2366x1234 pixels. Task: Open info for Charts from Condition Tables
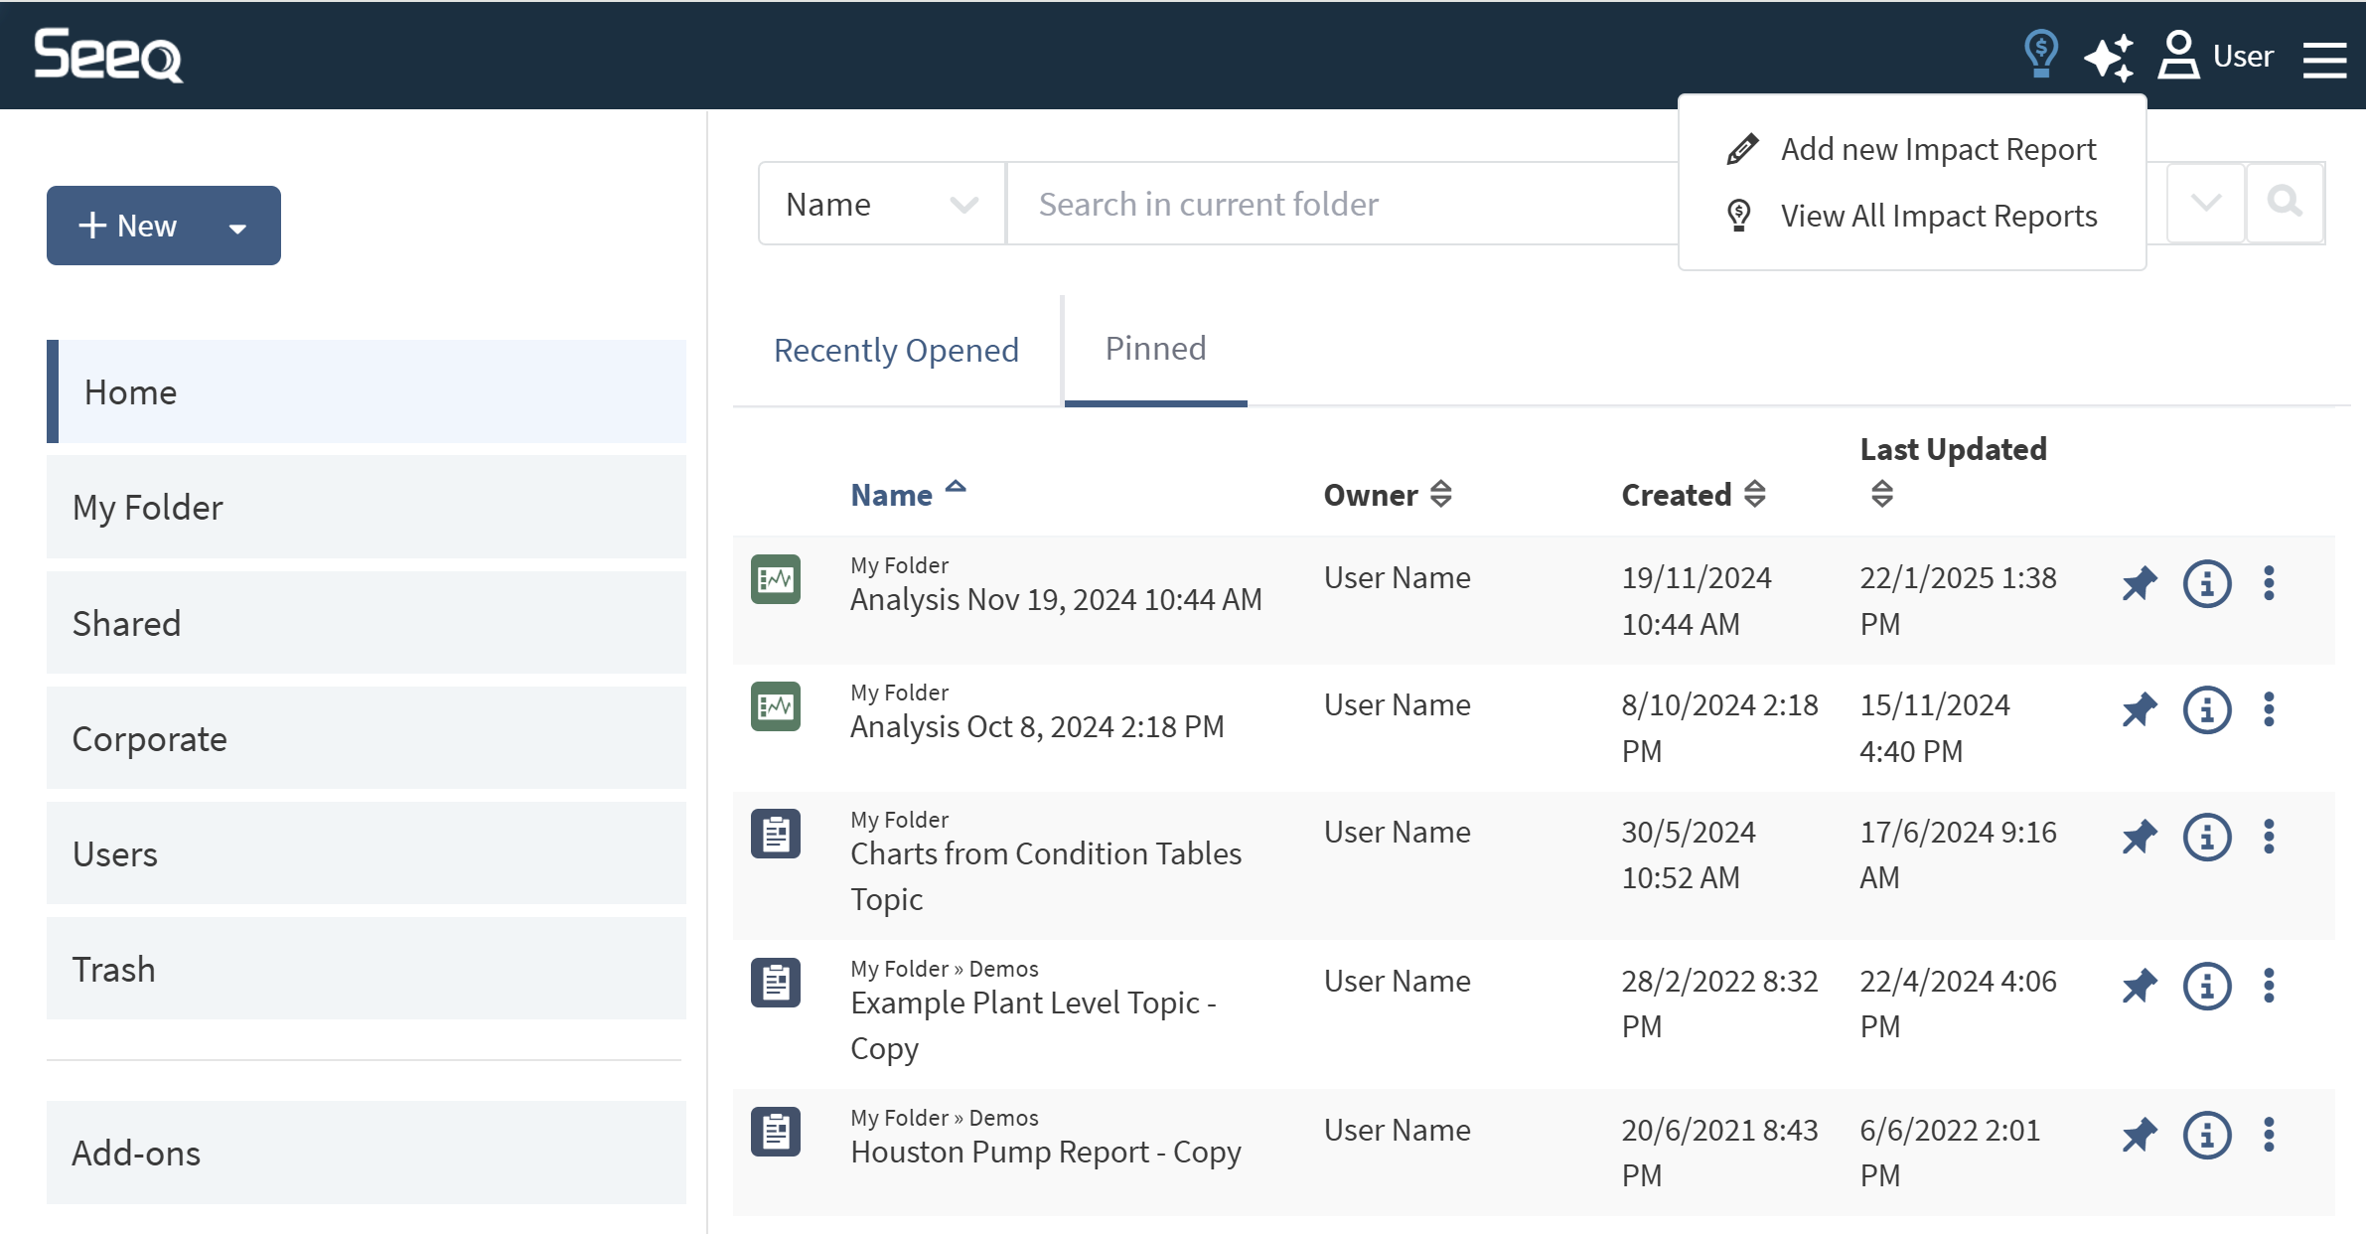[2206, 838]
